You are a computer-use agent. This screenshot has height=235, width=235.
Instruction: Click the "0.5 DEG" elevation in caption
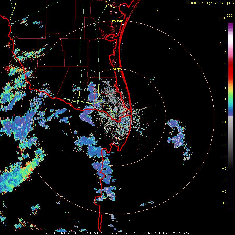[128, 233]
